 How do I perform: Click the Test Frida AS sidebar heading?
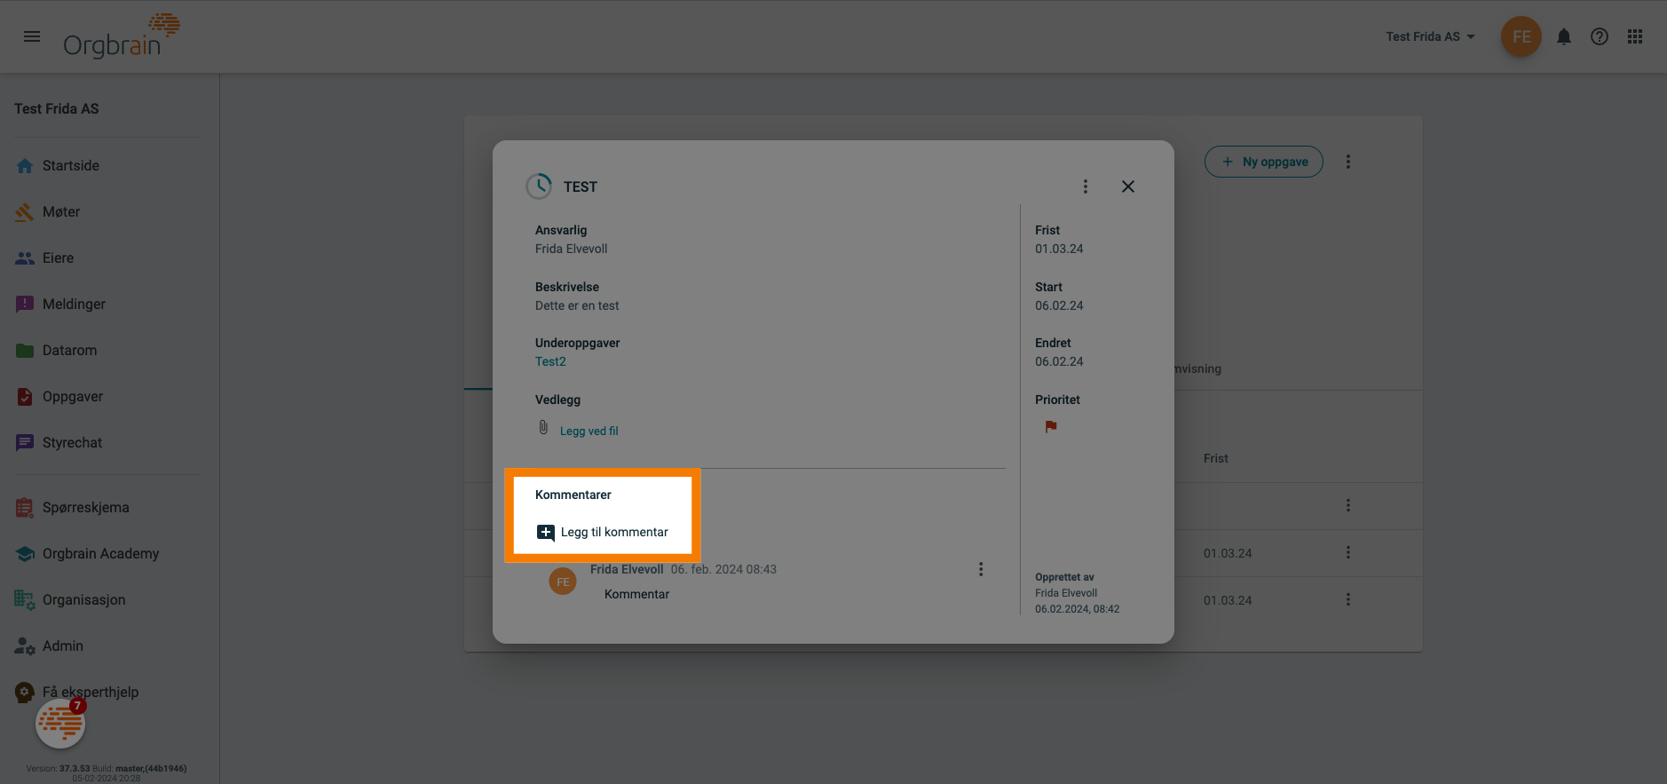point(57,108)
